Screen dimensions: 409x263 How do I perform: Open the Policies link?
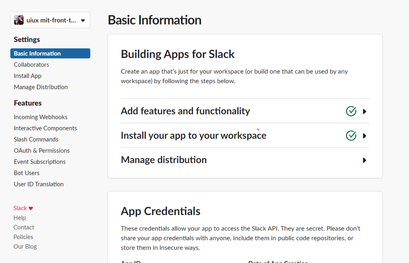pos(23,237)
